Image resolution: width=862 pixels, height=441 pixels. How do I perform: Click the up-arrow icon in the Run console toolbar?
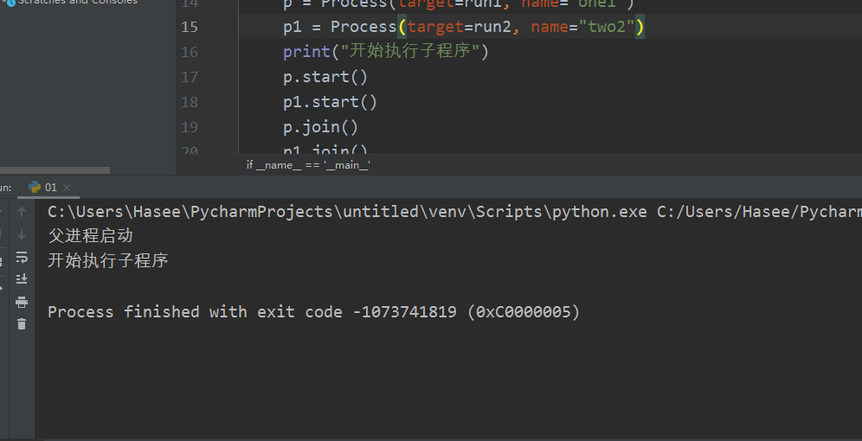tap(22, 212)
